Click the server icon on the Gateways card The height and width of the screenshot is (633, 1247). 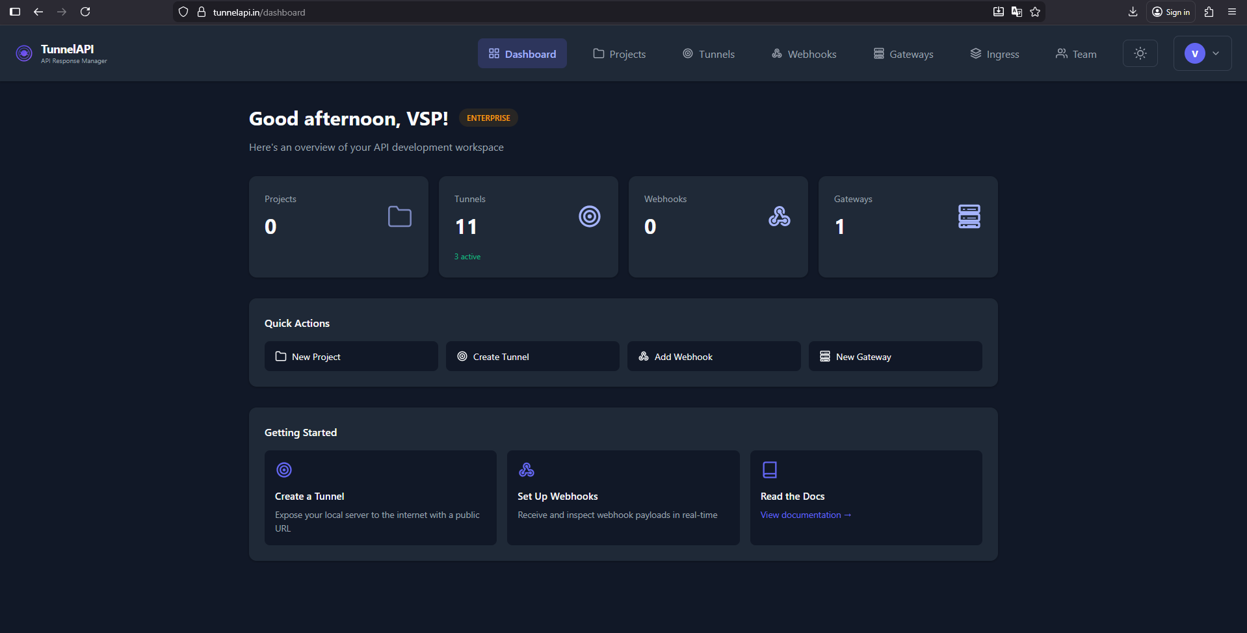tap(969, 216)
